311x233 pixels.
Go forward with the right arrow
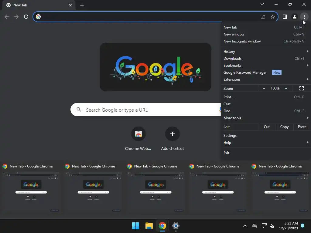tap(16, 17)
